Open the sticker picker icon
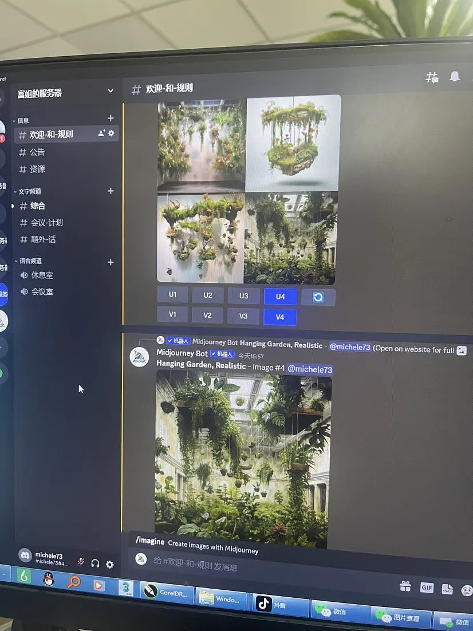Screen dimensions: 473x631 [x=447, y=589]
